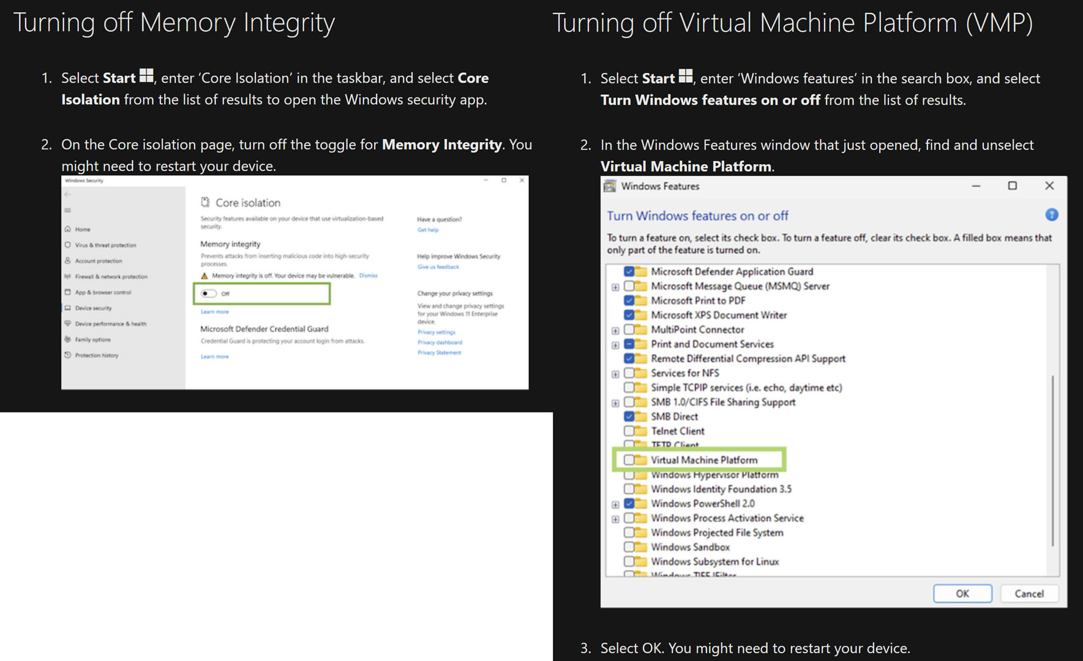Open App & browser control section
1083x661 pixels.
tap(102, 293)
